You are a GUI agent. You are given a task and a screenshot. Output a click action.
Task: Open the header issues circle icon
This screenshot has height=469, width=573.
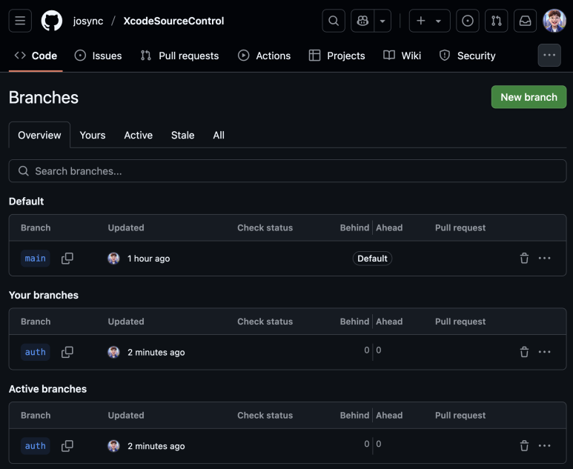pos(468,21)
